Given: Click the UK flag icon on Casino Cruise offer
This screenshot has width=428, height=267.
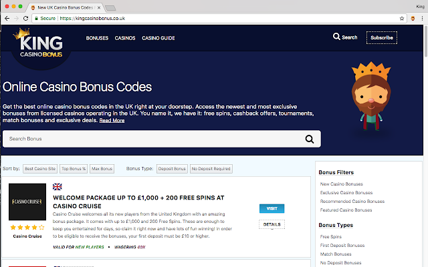Looking at the screenshot, I should [x=58, y=187].
